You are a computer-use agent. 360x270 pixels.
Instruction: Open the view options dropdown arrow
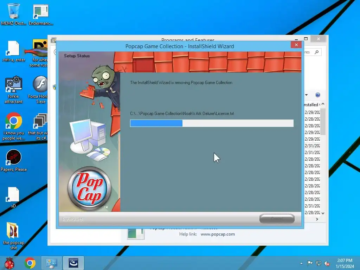307,95
